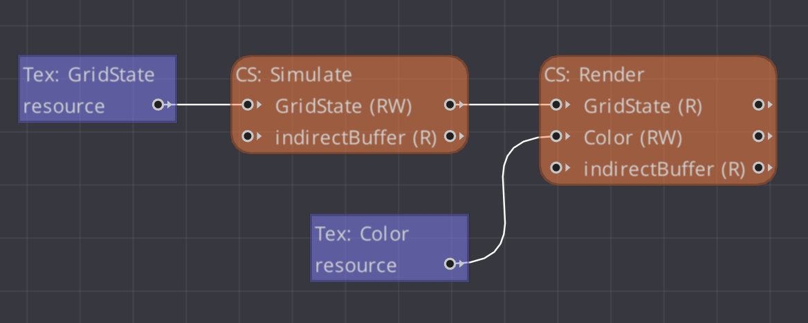Click the Color (RW) input pin on Render
The image size is (808, 323).
pyautogui.click(x=556, y=136)
